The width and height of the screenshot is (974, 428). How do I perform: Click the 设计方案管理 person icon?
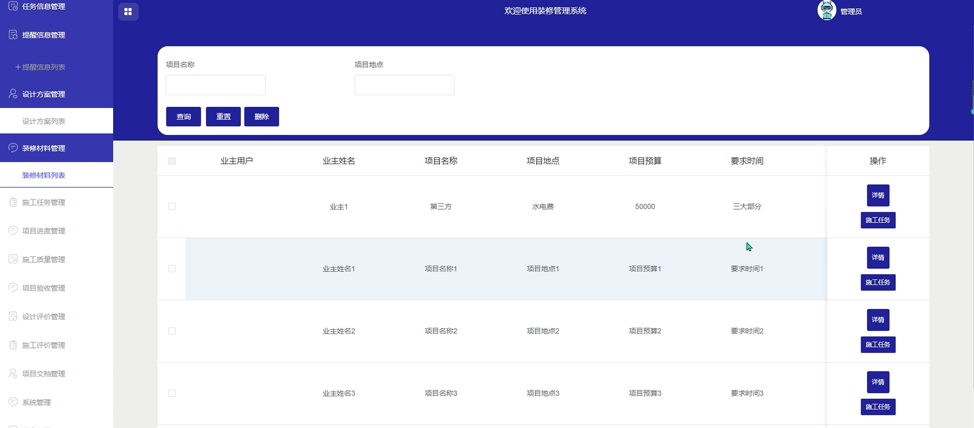[x=13, y=94]
